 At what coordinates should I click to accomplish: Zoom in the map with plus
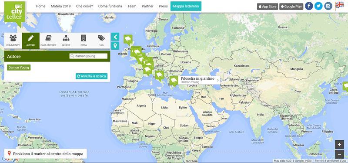coord(339,145)
